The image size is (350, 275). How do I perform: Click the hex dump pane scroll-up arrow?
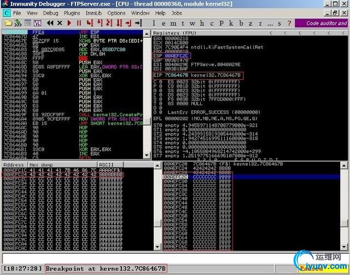[157, 165]
